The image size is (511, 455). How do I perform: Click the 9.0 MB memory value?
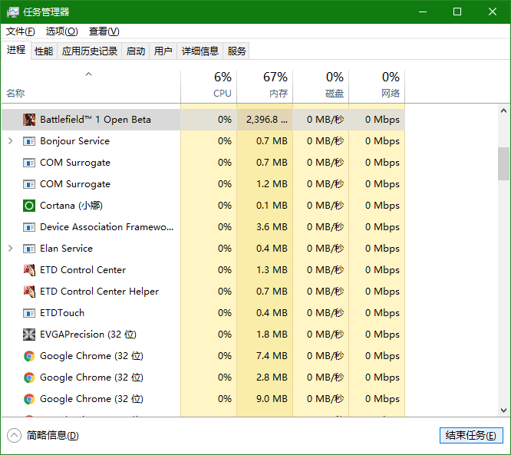coord(272,399)
